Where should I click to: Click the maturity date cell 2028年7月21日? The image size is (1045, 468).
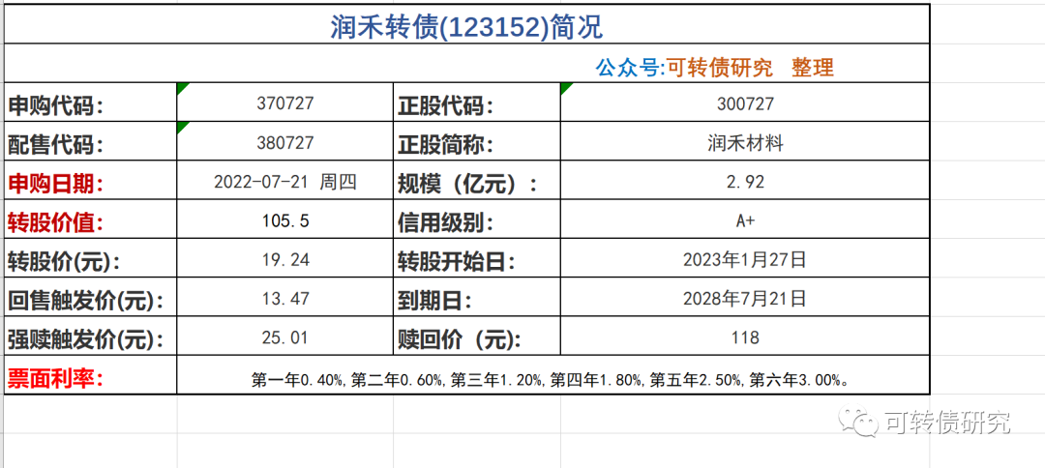[745, 299]
